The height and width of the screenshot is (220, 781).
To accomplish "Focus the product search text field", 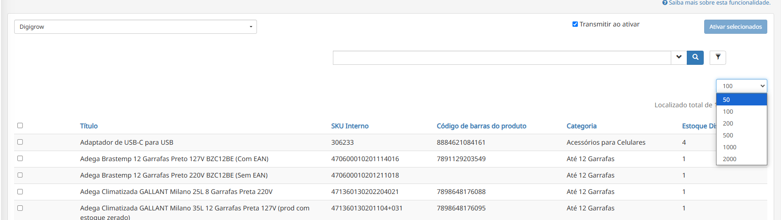I will pyautogui.click(x=502, y=58).
